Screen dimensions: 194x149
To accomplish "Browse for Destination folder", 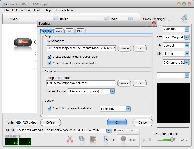I will pos(124,48).
